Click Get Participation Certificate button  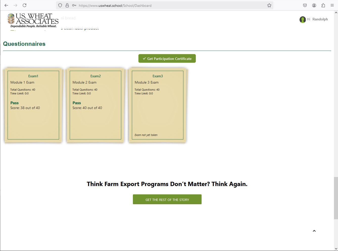(x=167, y=59)
